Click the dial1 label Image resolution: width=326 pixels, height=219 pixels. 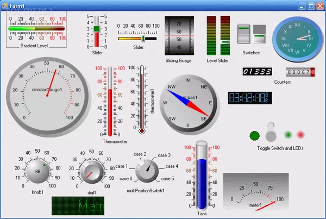pyautogui.click(x=92, y=192)
